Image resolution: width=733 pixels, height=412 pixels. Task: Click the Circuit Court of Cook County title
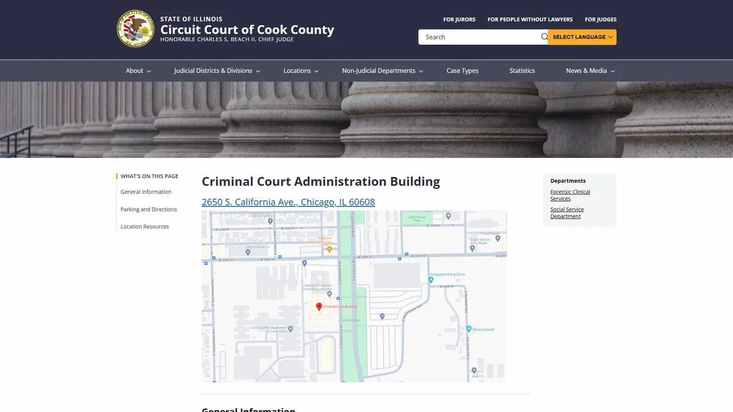(x=247, y=30)
